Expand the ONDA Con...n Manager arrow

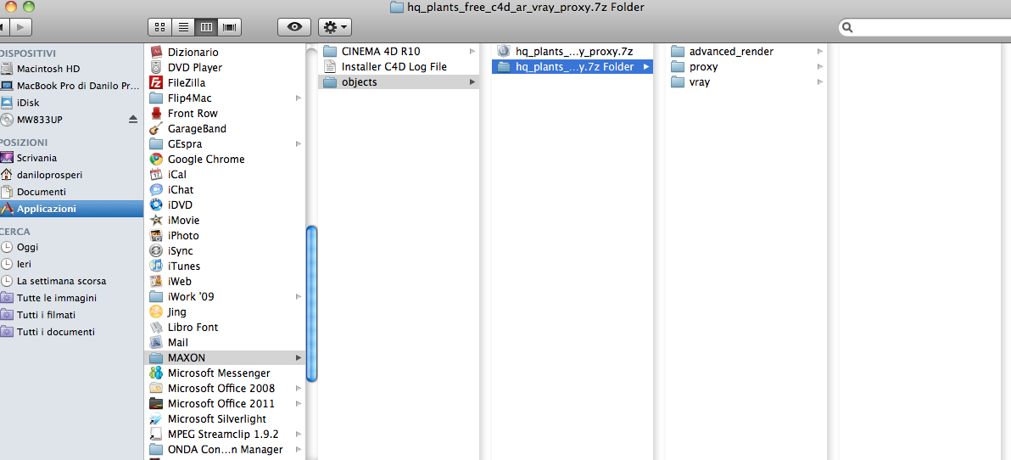click(x=298, y=450)
